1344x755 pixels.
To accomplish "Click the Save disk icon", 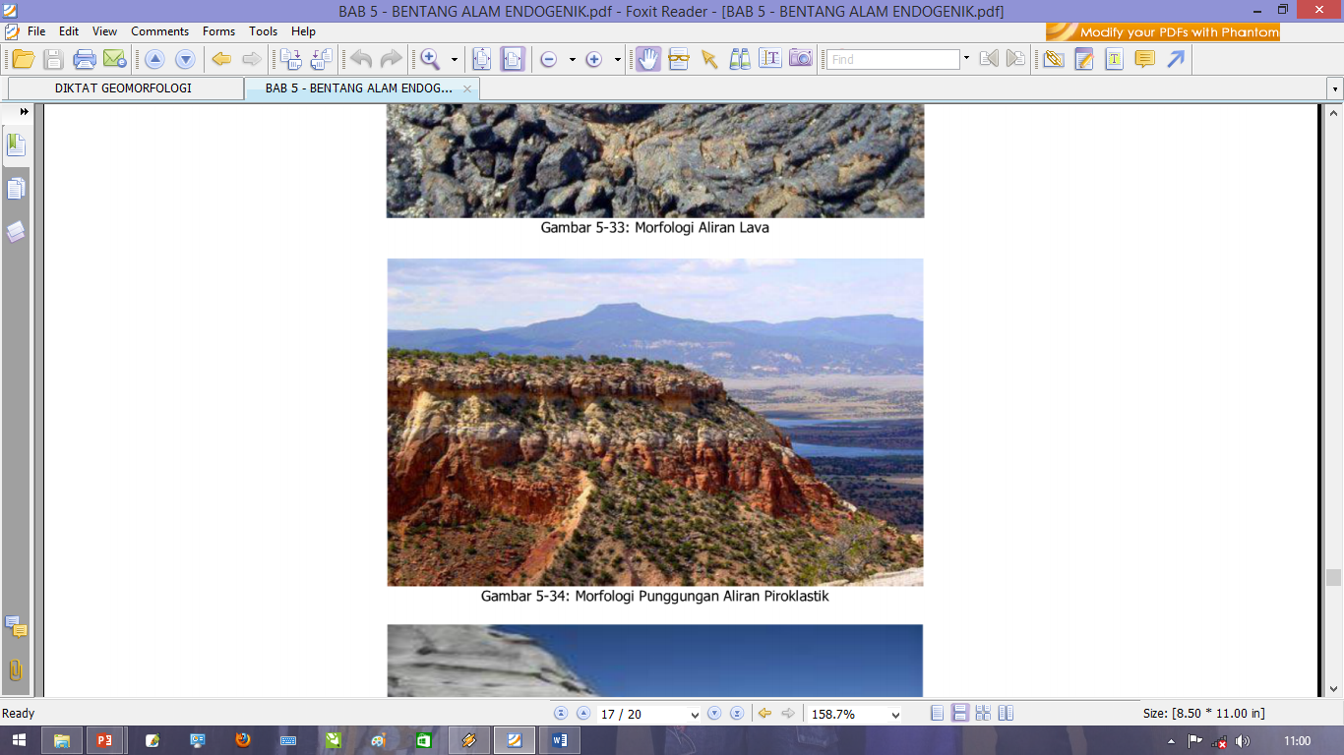I will [x=53, y=59].
